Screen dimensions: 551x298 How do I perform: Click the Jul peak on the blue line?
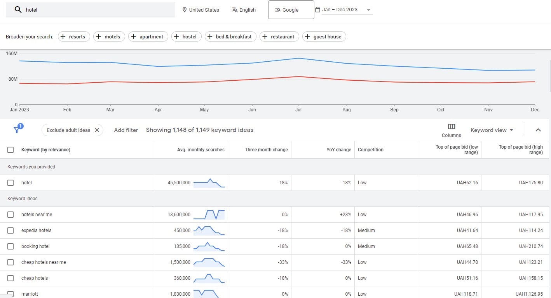[298, 58]
